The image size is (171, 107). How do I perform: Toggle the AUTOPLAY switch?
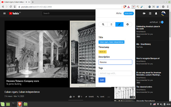(161, 22)
